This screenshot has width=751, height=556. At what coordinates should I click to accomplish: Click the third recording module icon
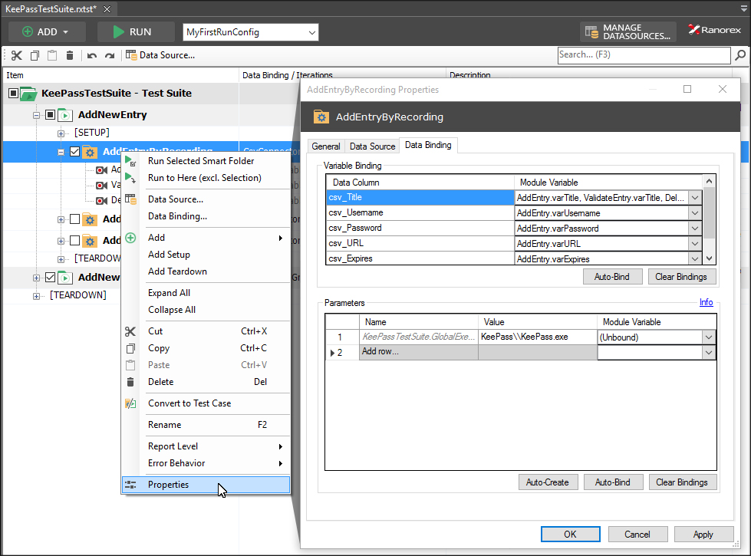pos(101,201)
